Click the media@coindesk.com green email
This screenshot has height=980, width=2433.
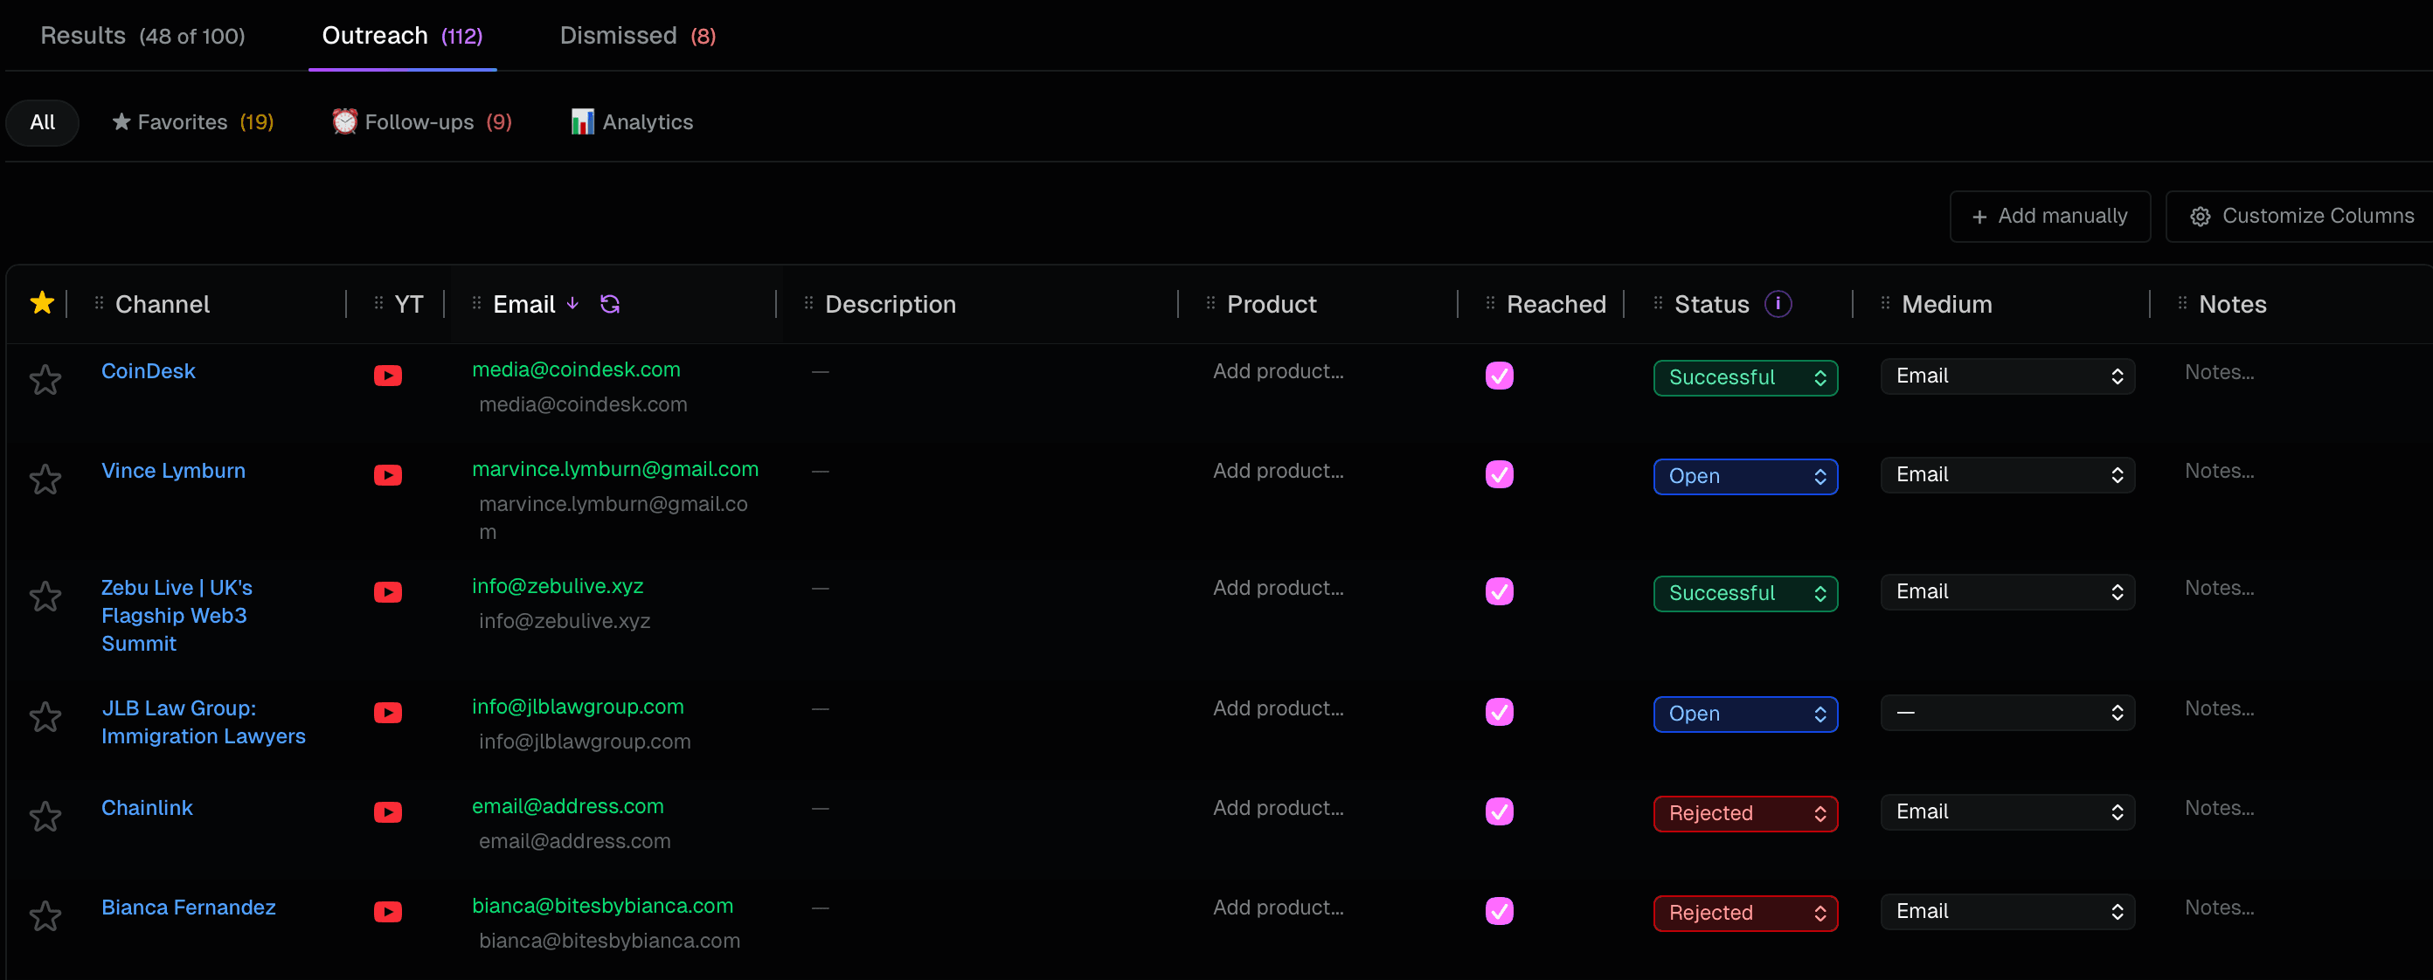pyautogui.click(x=576, y=369)
